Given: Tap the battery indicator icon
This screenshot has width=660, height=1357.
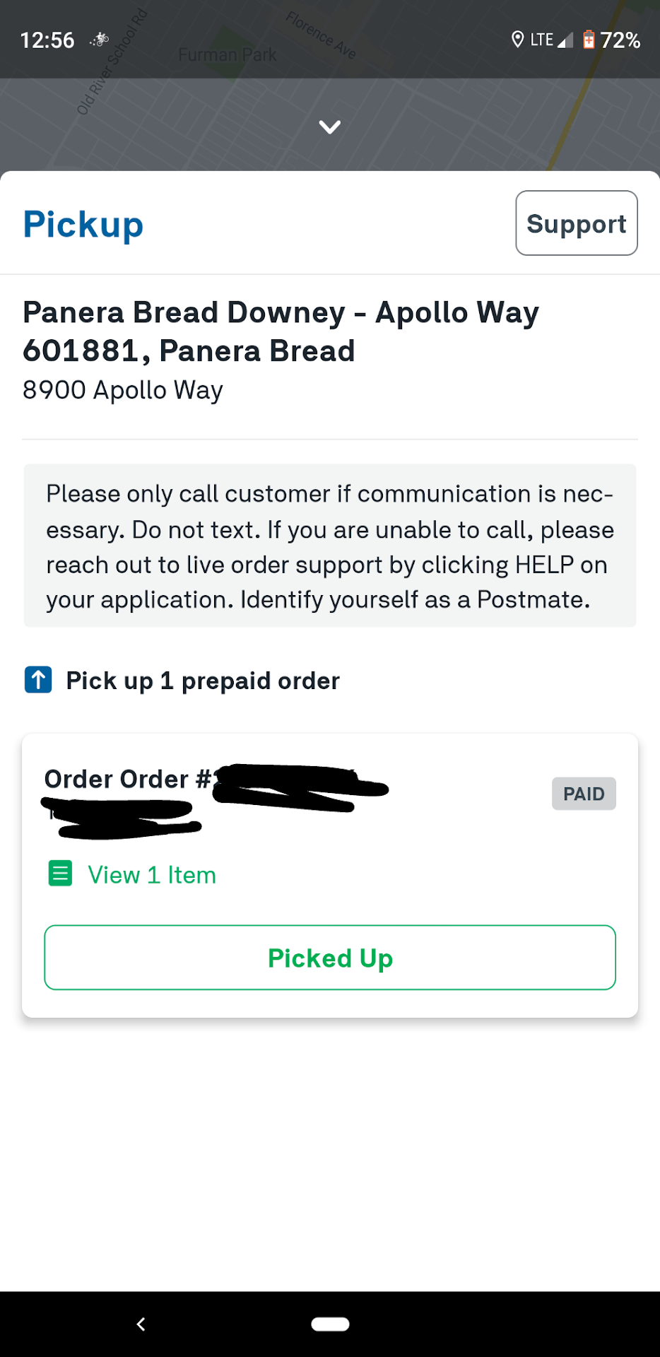Looking at the screenshot, I should (x=589, y=40).
